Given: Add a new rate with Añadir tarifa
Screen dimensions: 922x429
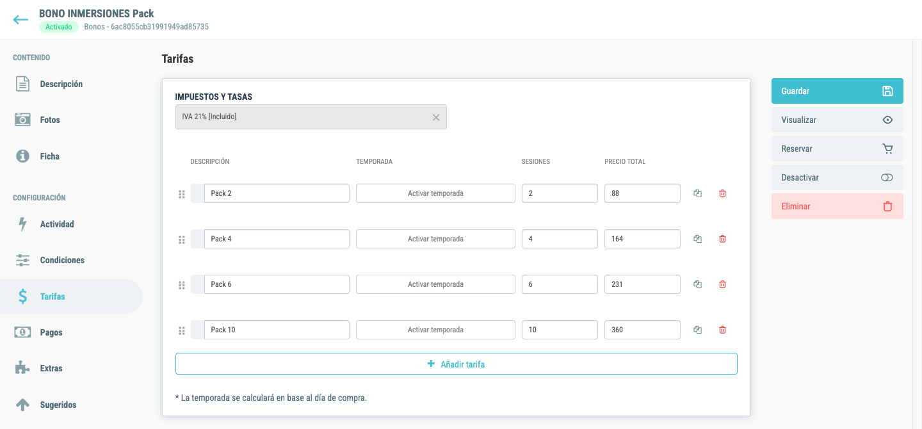Looking at the screenshot, I should (457, 364).
